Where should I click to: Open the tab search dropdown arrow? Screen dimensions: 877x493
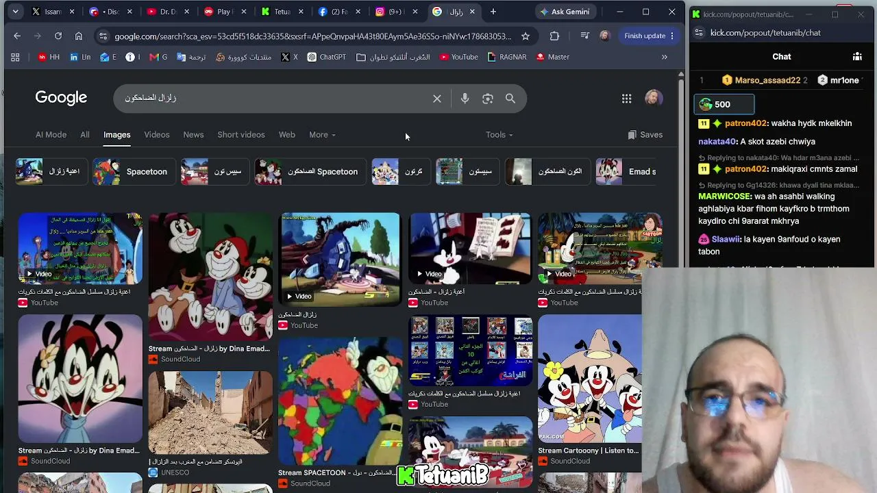point(15,12)
